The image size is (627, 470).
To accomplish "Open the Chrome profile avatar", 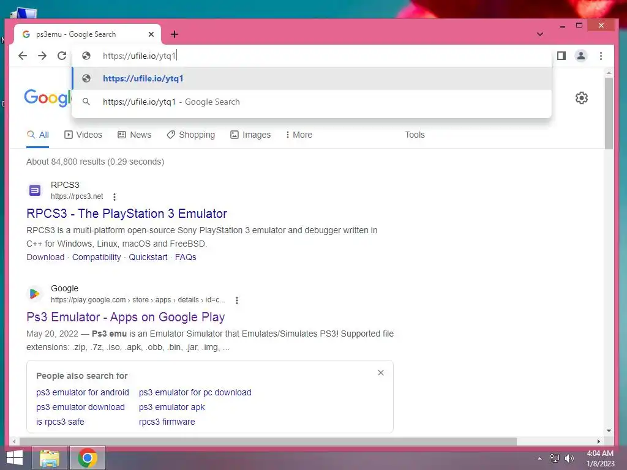I will (x=581, y=56).
